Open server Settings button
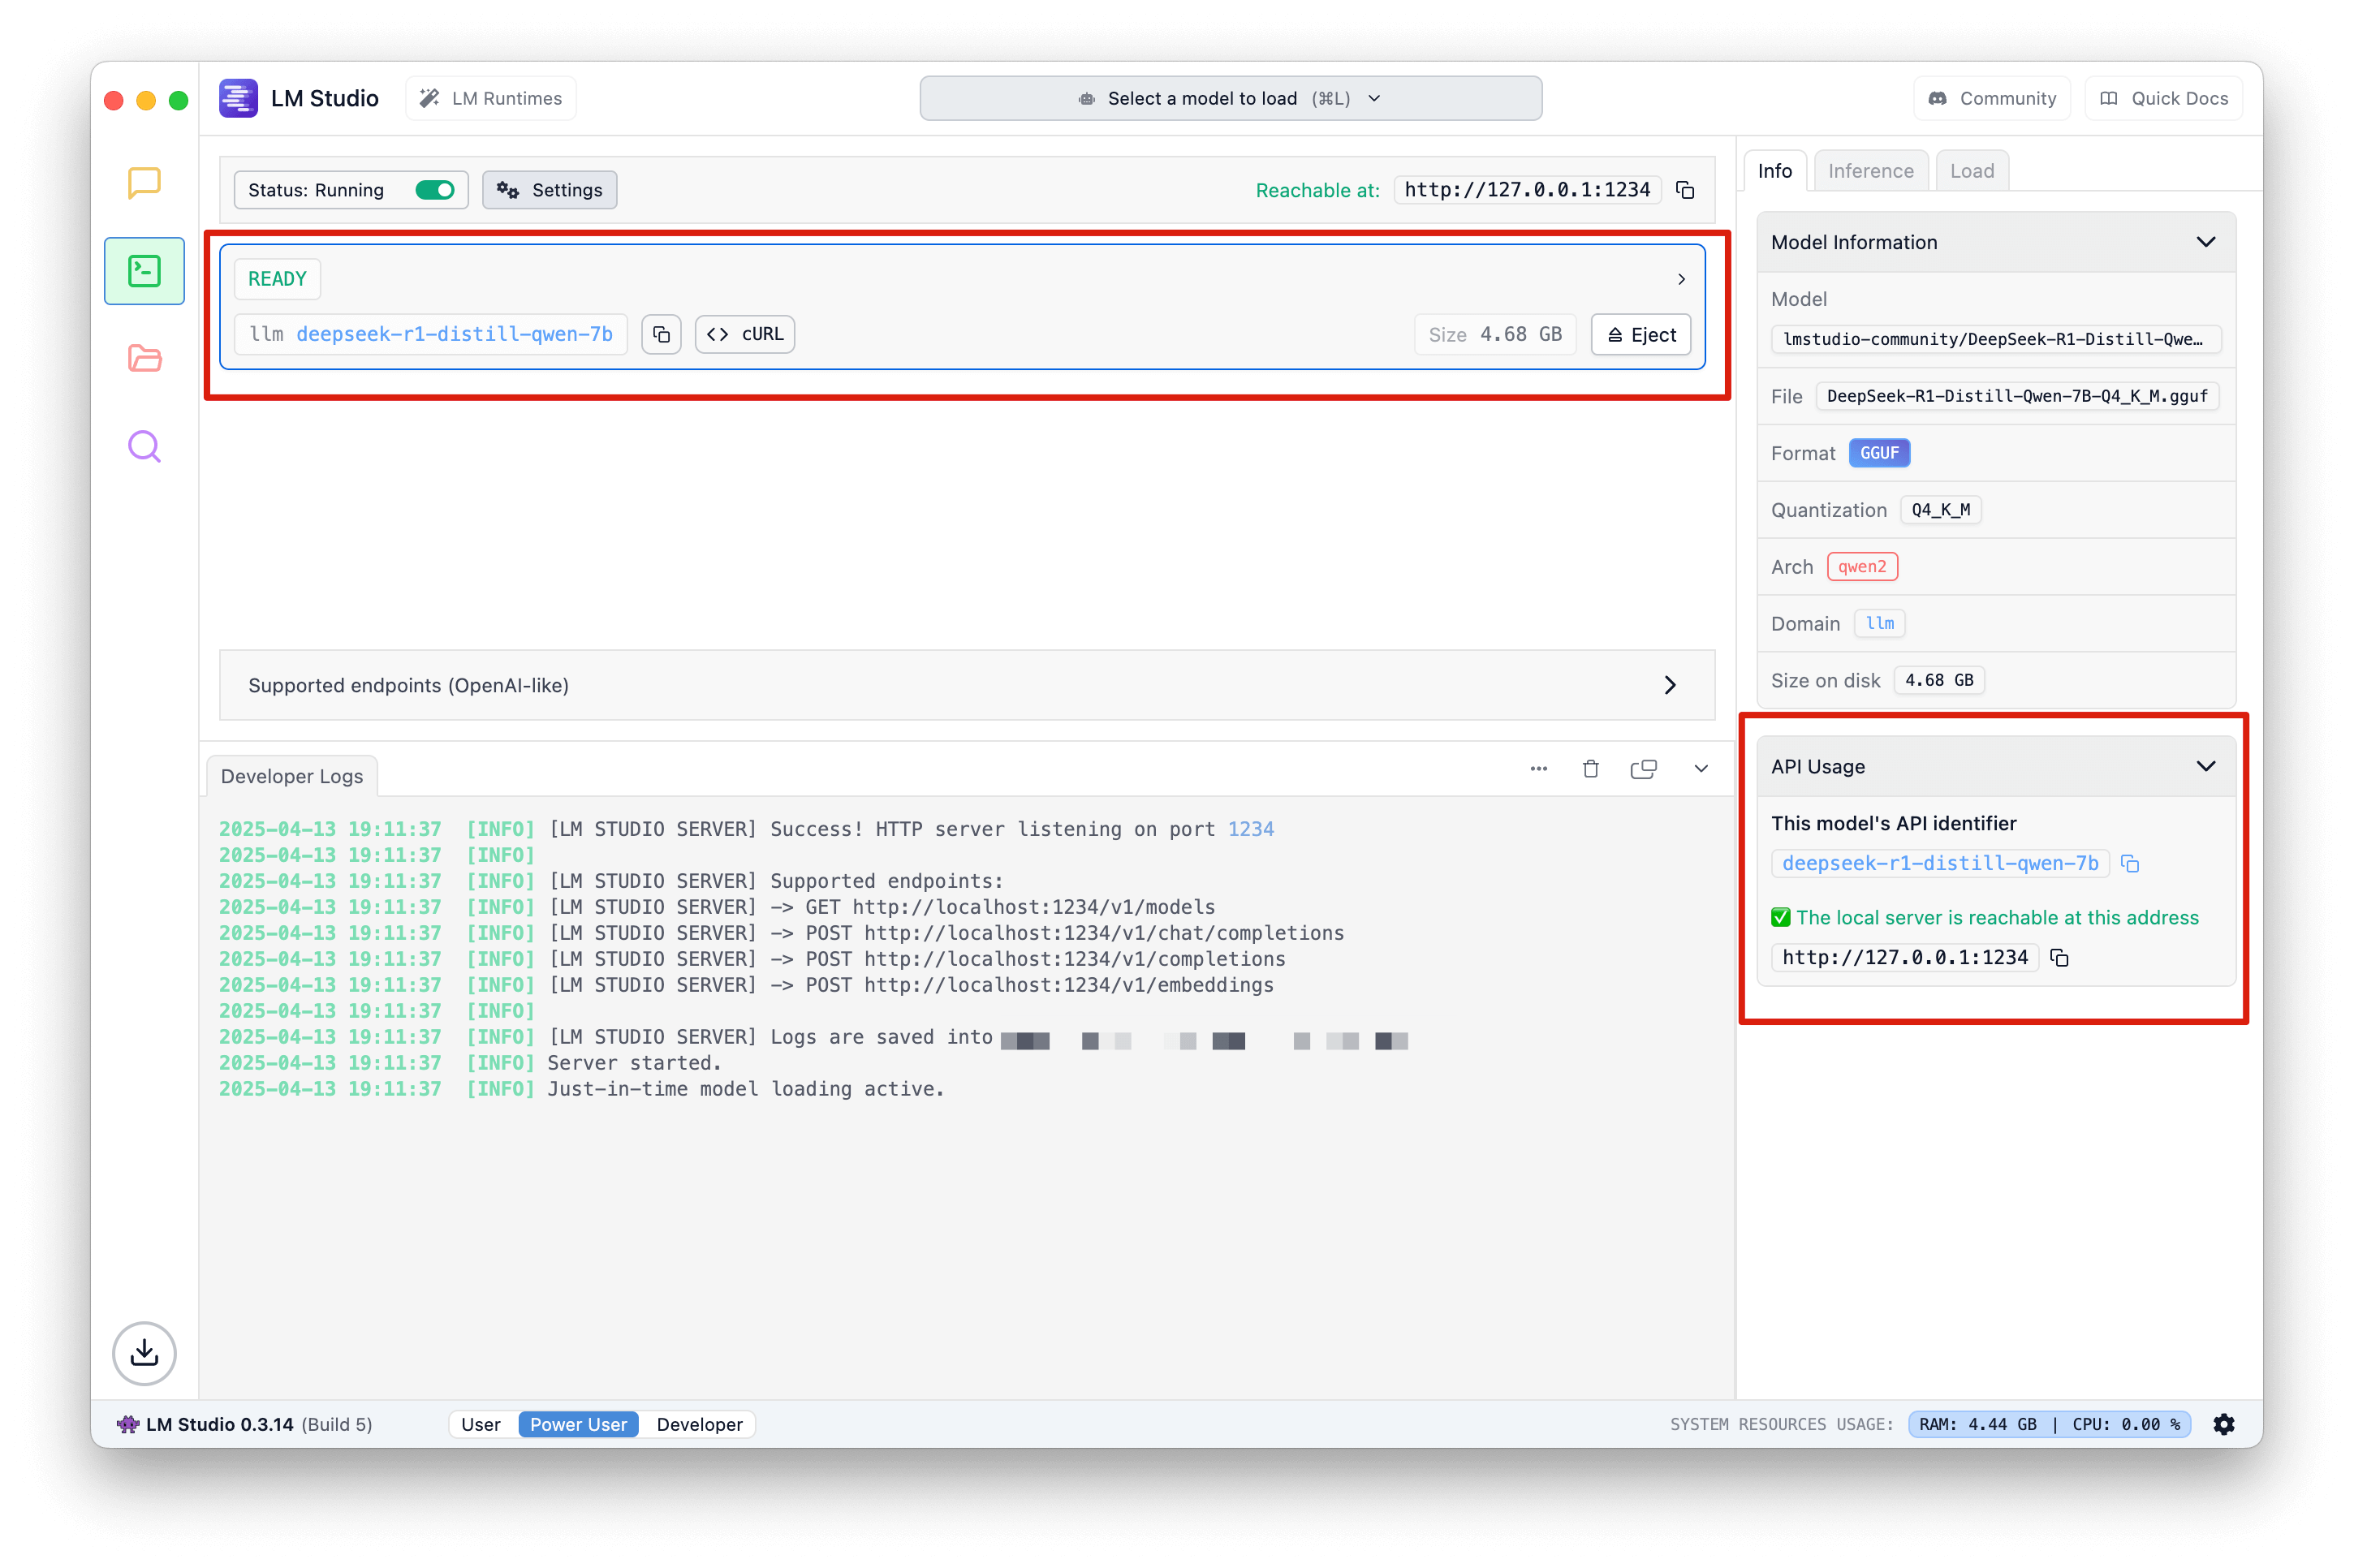 pyautogui.click(x=549, y=190)
